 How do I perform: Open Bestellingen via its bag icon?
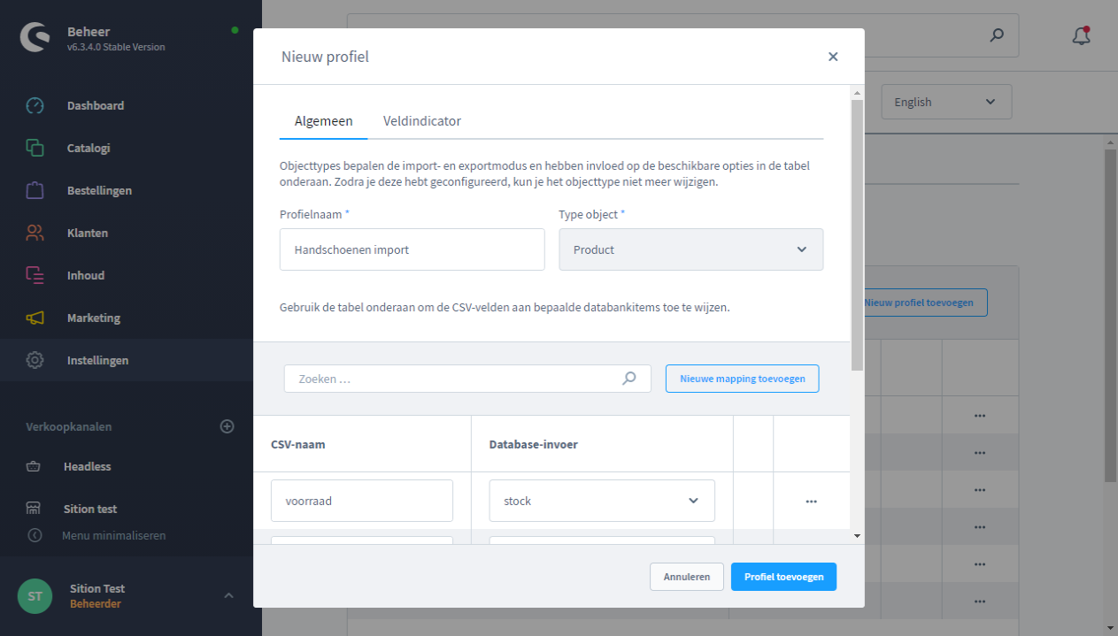35,190
